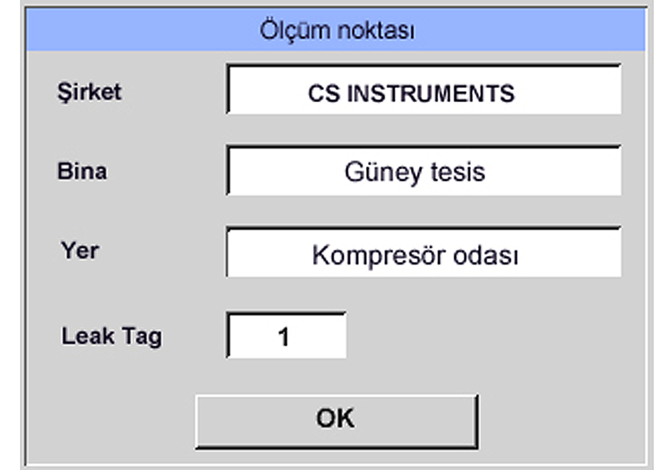
Task: Click the Yer label
Action: coord(80,250)
